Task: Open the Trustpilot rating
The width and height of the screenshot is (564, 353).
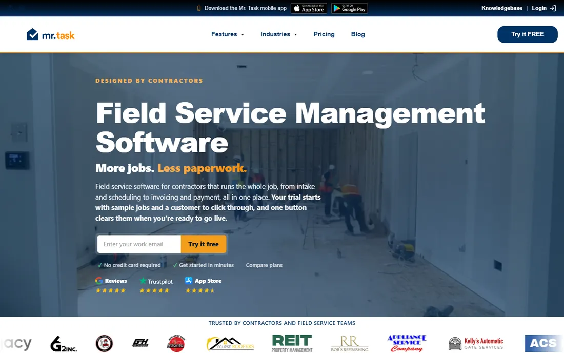Action: pos(156,285)
